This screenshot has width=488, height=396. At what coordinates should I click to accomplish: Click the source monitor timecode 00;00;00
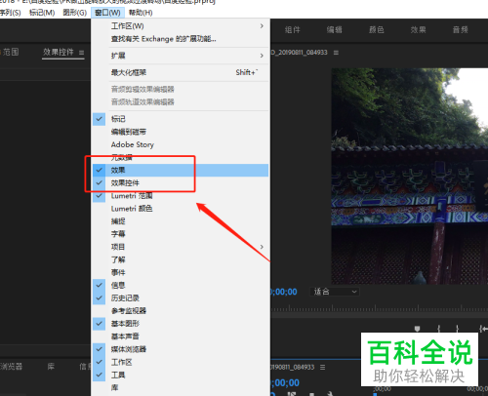coord(284,292)
